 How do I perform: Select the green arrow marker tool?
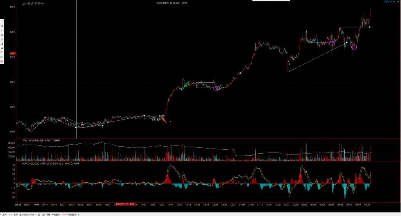[x=2, y=57]
